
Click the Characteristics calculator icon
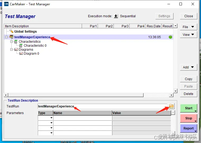pos(16,42)
